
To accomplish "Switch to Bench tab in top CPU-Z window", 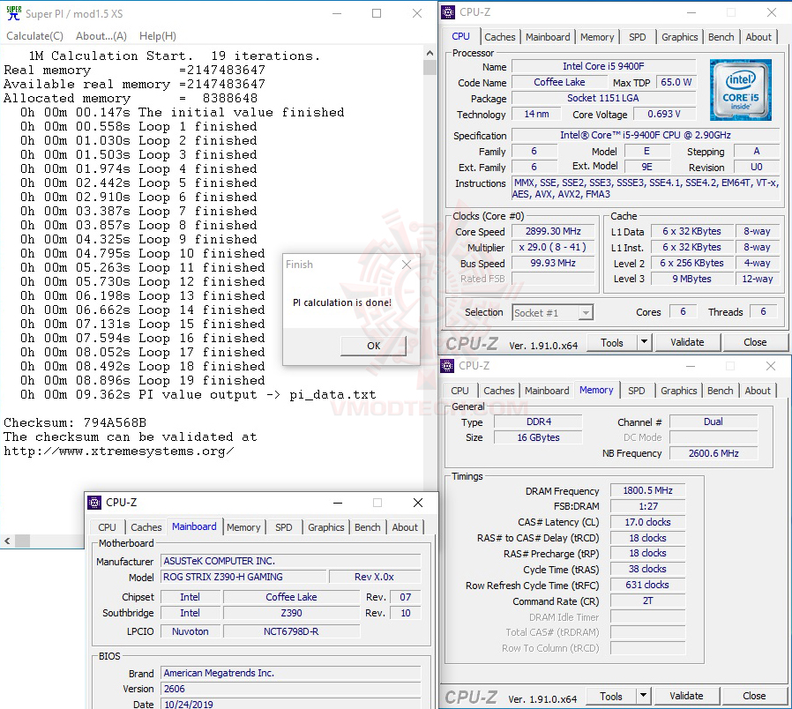I will click(x=721, y=37).
